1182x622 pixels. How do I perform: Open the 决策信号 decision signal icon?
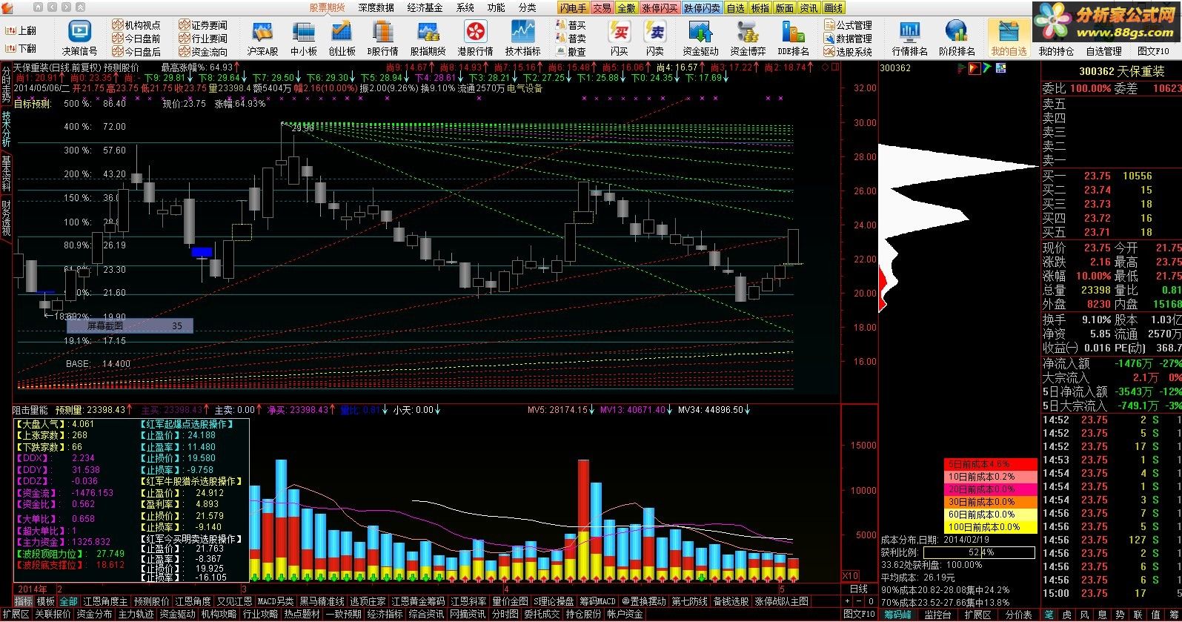tap(79, 37)
